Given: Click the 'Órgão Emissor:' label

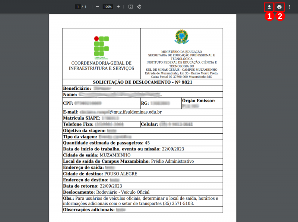Looking at the screenshot, I should [x=199, y=101].
